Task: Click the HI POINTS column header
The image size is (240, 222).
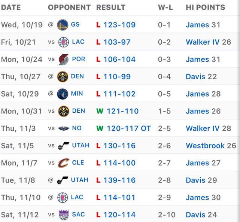Action: pyautogui.click(x=205, y=8)
